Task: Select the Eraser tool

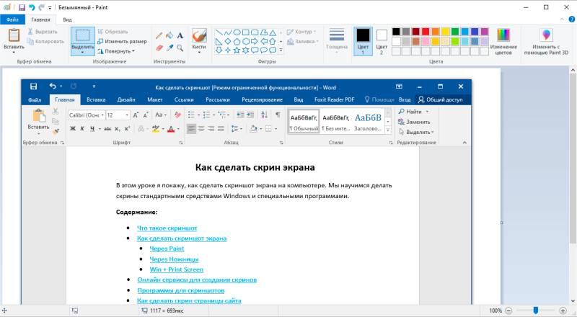Action: point(159,48)
